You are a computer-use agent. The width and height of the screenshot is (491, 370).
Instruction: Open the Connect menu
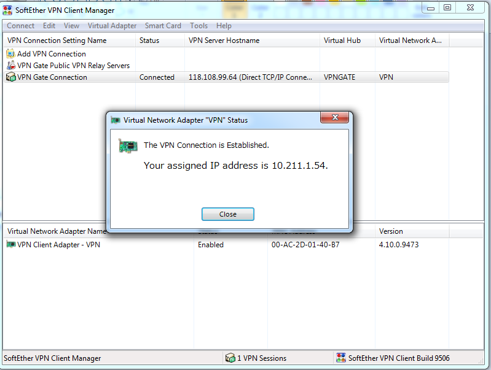click(x=21, y=26)
